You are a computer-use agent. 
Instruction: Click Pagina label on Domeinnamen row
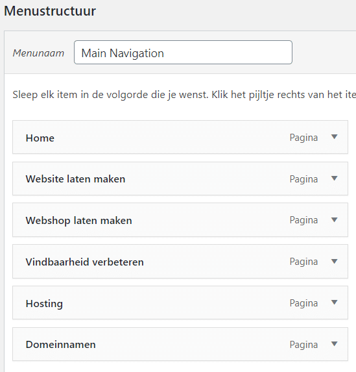(303, 345)
